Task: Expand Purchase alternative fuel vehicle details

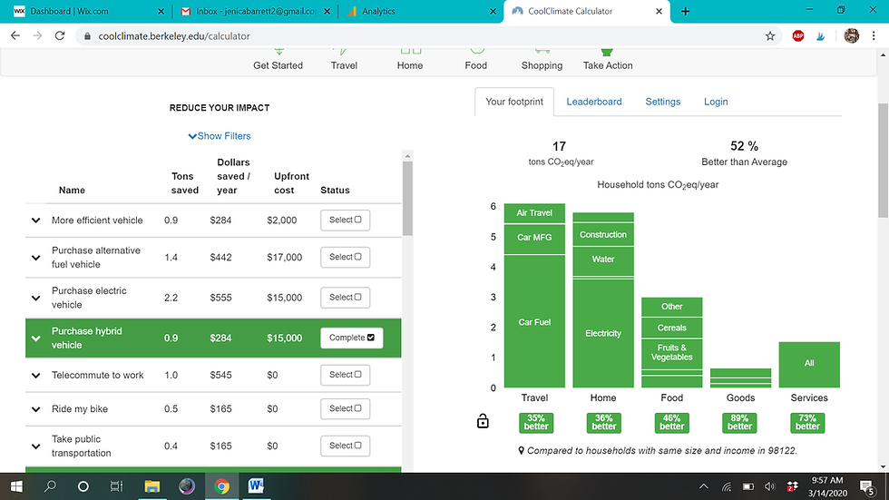Action: tap(35, 258)
